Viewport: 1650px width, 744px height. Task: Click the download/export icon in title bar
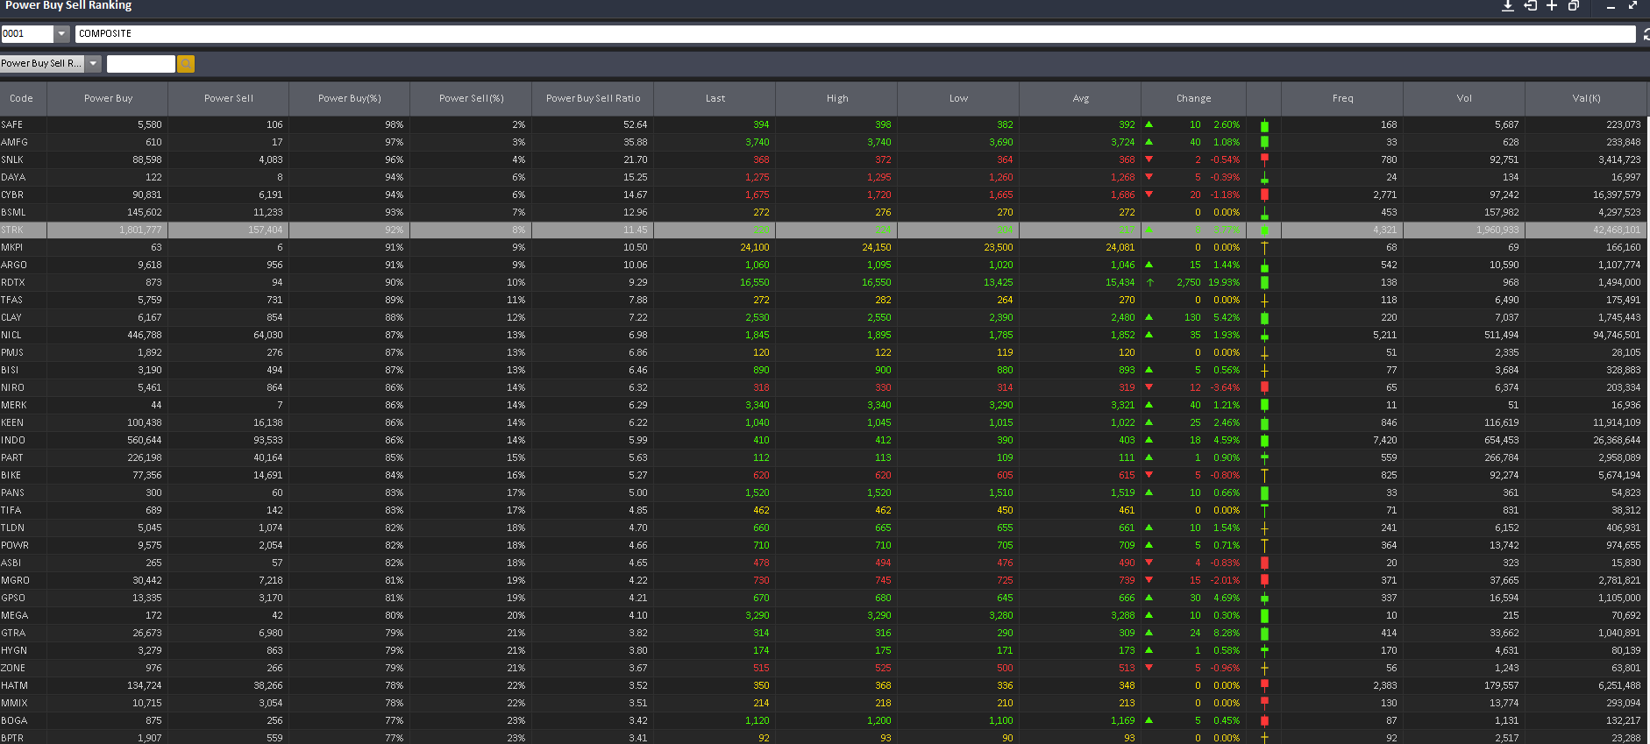tap(1507, 6)
